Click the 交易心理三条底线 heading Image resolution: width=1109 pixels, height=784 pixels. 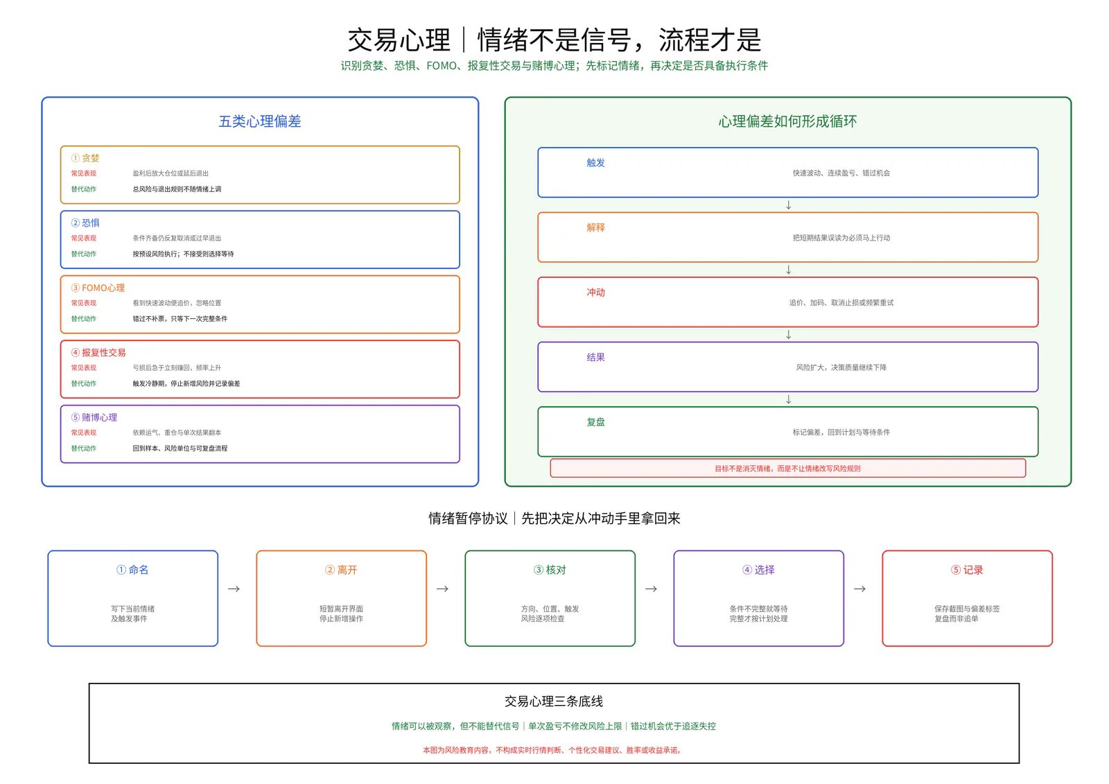click(x=554, y=702)
